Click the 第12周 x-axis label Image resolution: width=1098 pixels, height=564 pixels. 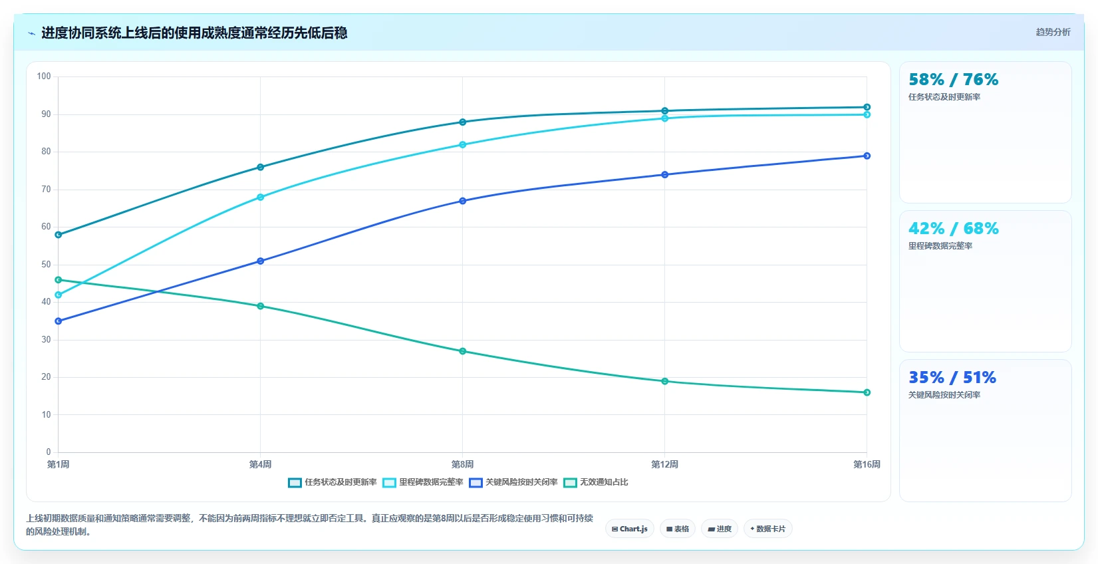tap(665, 464)
